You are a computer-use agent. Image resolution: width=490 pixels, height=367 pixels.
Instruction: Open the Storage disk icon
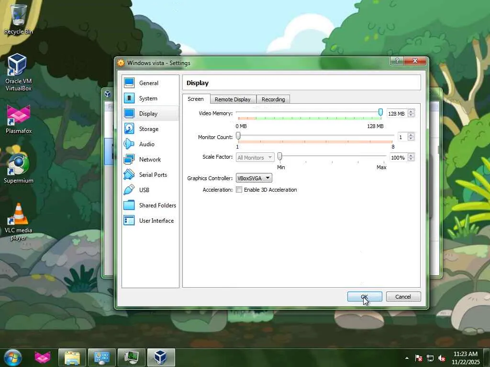coord(129,129)
